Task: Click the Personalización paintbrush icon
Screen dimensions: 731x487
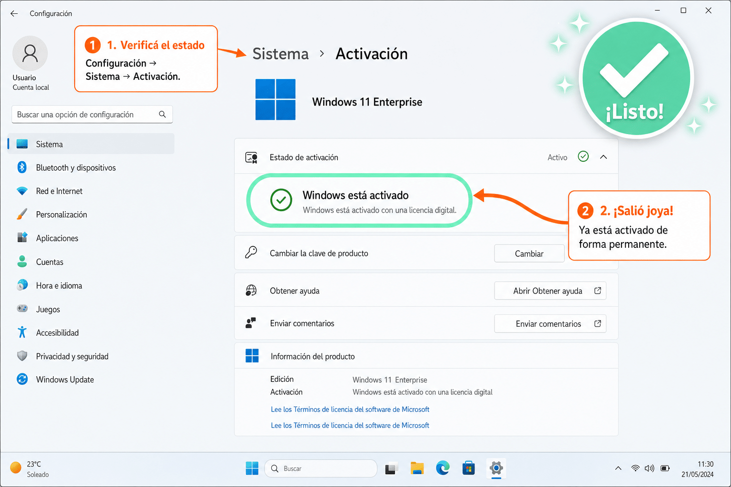Action: 22,214
